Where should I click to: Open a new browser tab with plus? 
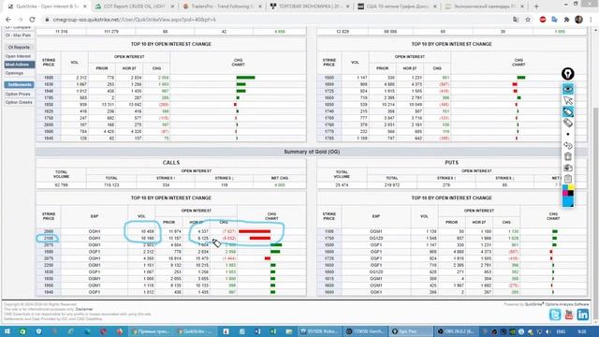pyautogui.click(x=536, y=7)
